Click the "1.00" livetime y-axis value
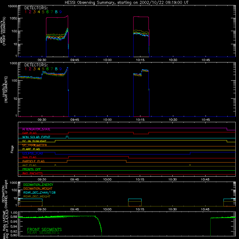 coord(14,212)
